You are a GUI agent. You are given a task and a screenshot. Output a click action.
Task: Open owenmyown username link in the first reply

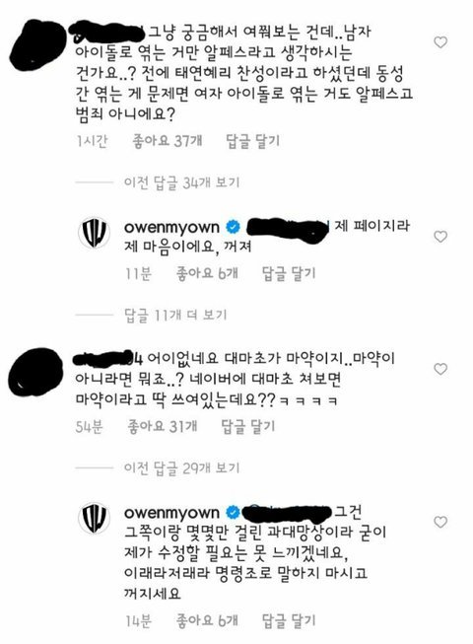[171, 227]
